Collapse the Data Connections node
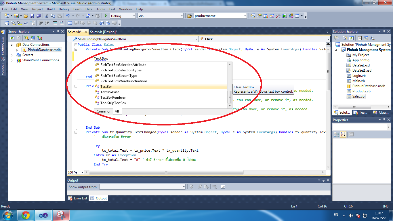Viewport: 393px width, 221px height. pyautogui.click(x=12, y=45)
